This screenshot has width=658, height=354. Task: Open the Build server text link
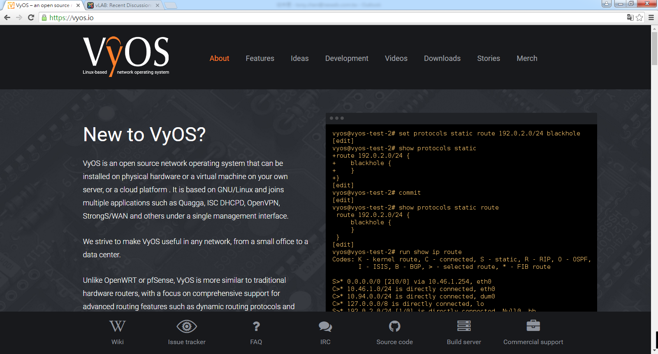tap(464, 342)
